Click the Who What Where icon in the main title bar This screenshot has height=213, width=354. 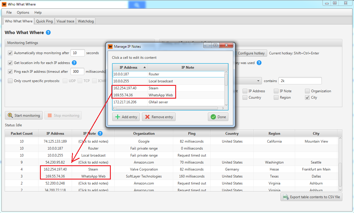[x=4, y=4]
